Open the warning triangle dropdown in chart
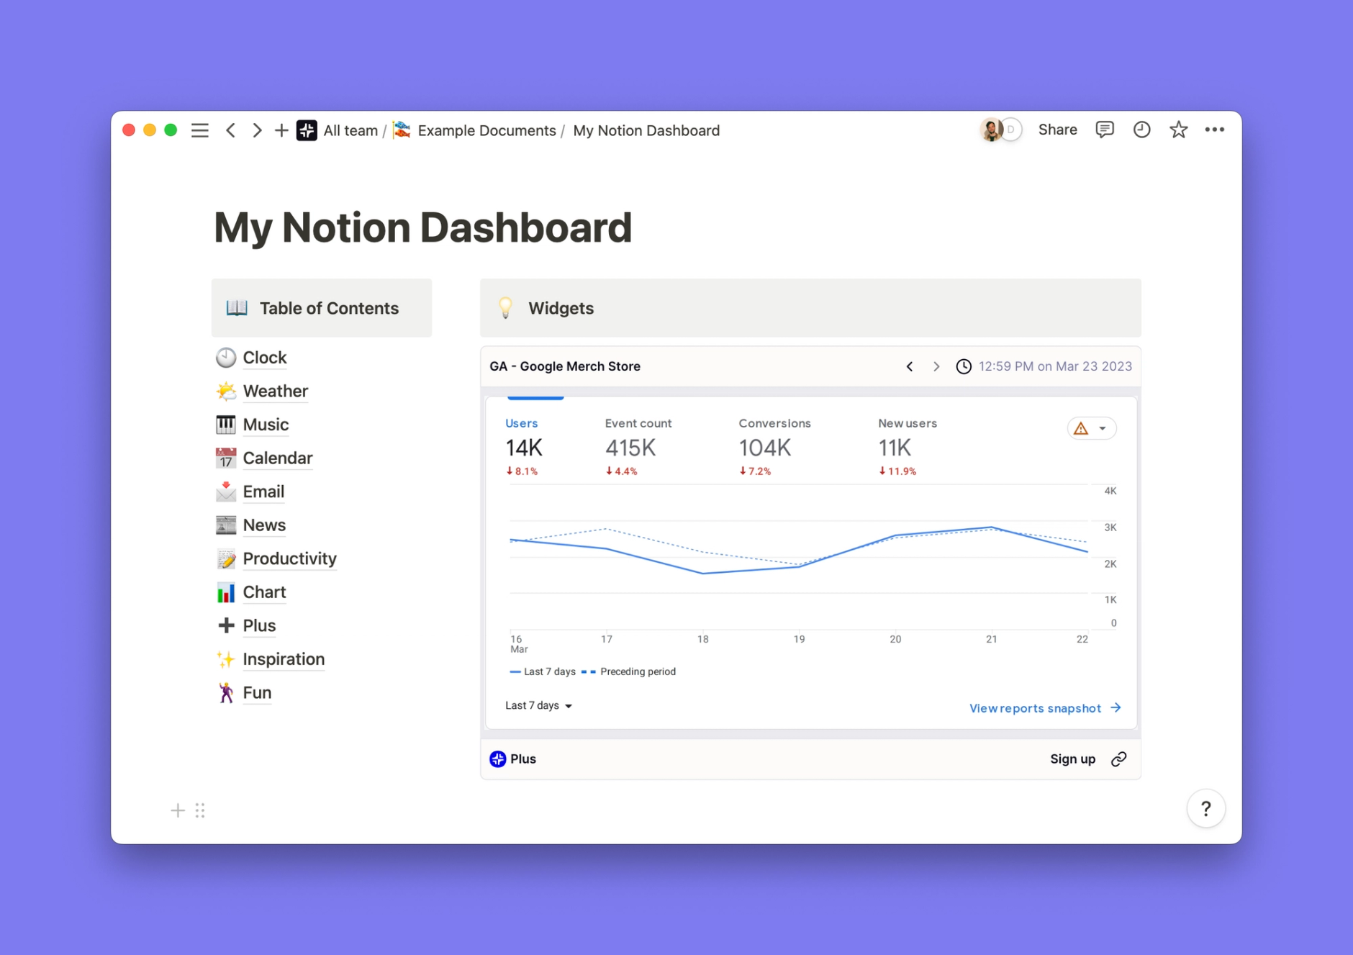 (x=1092, y=429)
